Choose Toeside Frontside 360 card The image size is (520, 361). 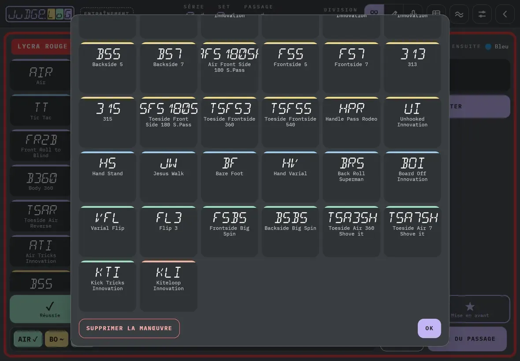[x=230, y=122]
